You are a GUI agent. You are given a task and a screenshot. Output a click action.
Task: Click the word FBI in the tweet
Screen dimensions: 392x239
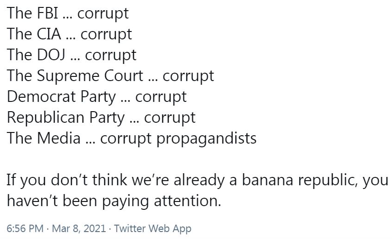tap(48, 13)
